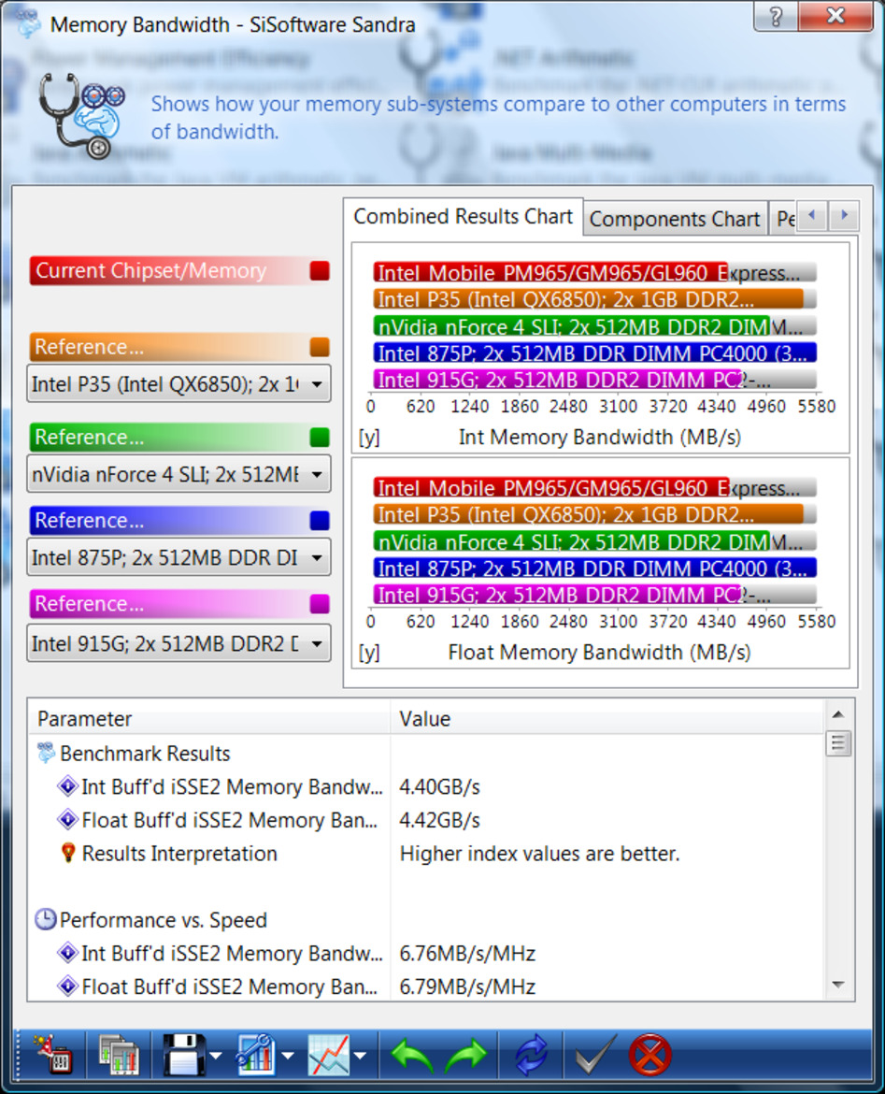The height and width of the screenshot is (1094, 885).
Task: Click the right tab scroll arrow
Action: click(844, 215)
